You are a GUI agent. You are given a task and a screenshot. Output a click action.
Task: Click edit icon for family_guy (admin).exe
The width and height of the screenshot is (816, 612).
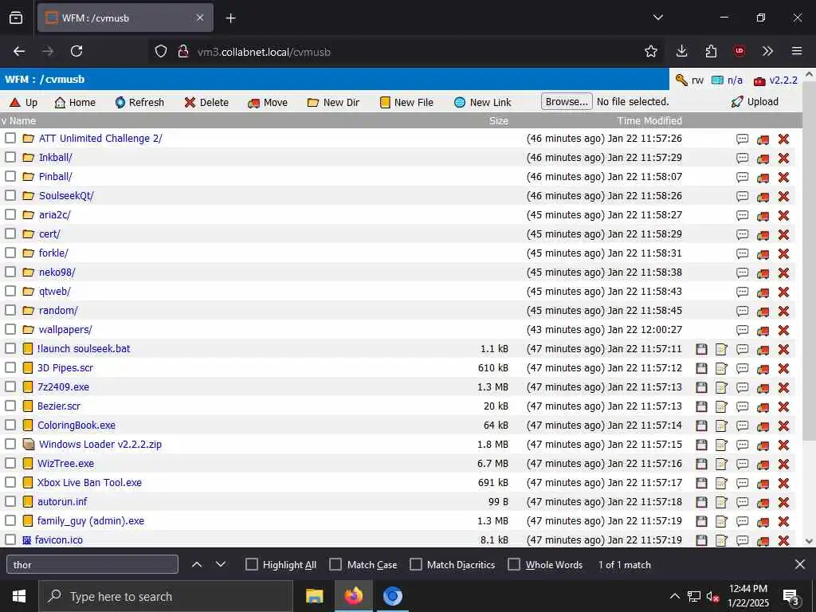[721, 521]
